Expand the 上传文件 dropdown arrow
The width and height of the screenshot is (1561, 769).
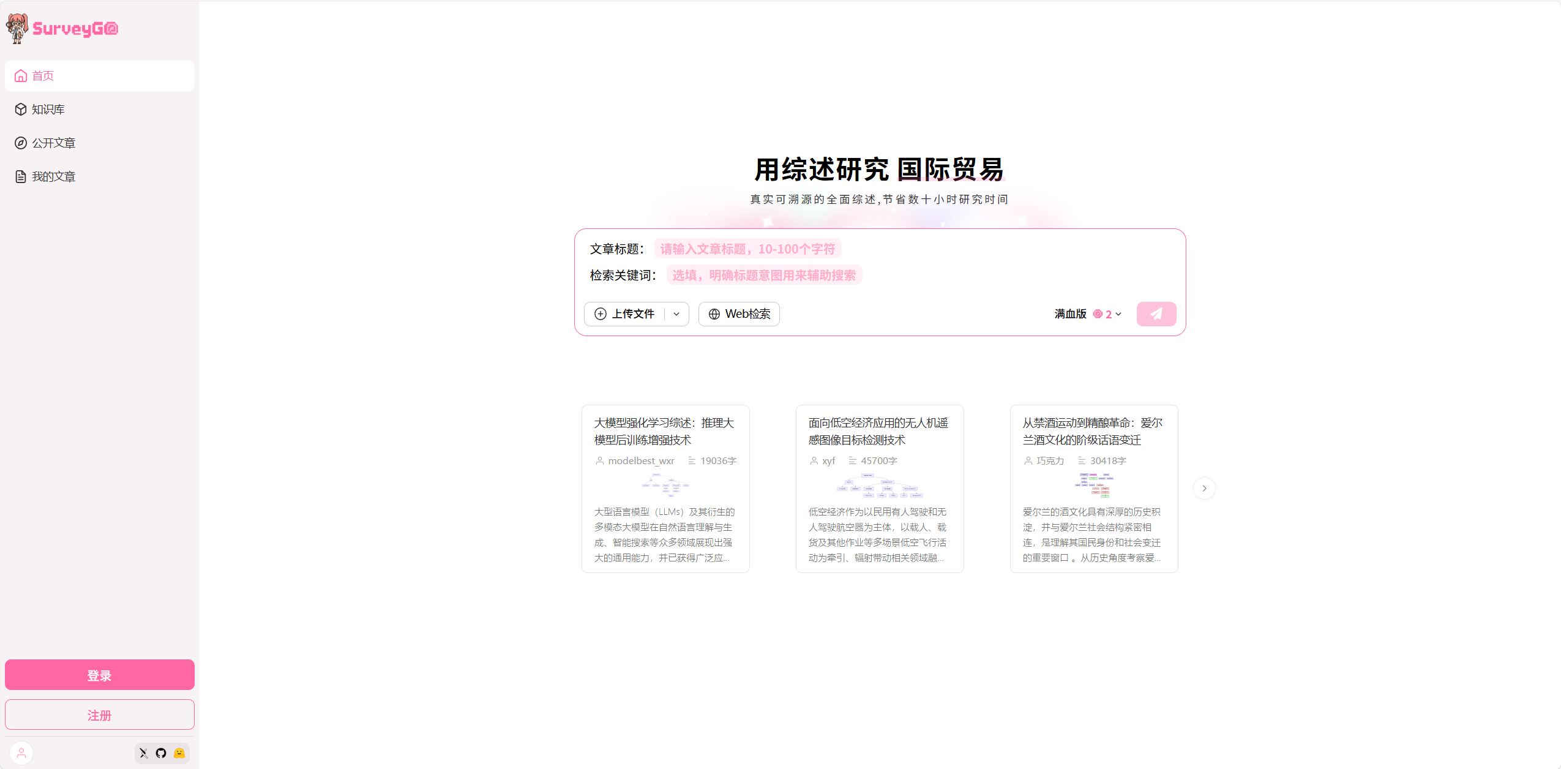coord(676,314)
